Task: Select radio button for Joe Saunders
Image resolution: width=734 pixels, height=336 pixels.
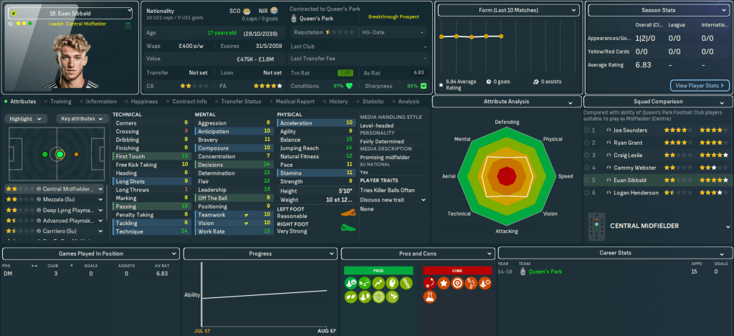Action: click(x=588, y=130)
